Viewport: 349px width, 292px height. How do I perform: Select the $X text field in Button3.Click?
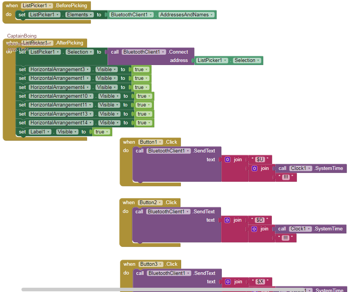261,282
